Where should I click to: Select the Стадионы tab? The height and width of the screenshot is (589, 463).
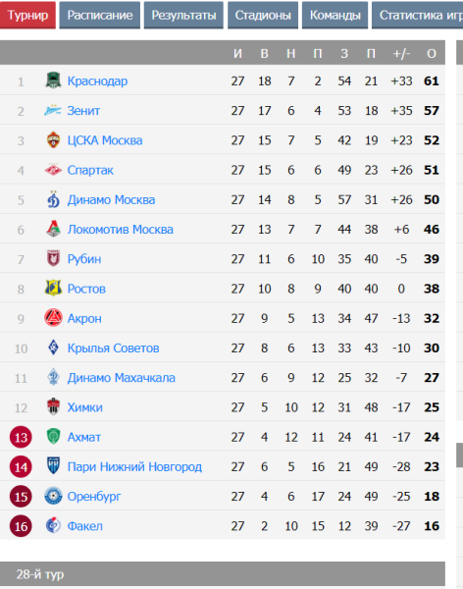pos(263,15)
